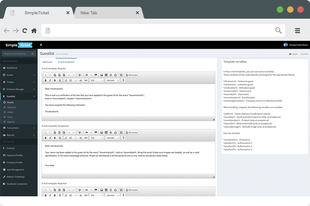This screenshot has width=310, height=206.
Task: Insert horizontal line in Request template editor
Action: pyautogui.click(x=111, y=75)
